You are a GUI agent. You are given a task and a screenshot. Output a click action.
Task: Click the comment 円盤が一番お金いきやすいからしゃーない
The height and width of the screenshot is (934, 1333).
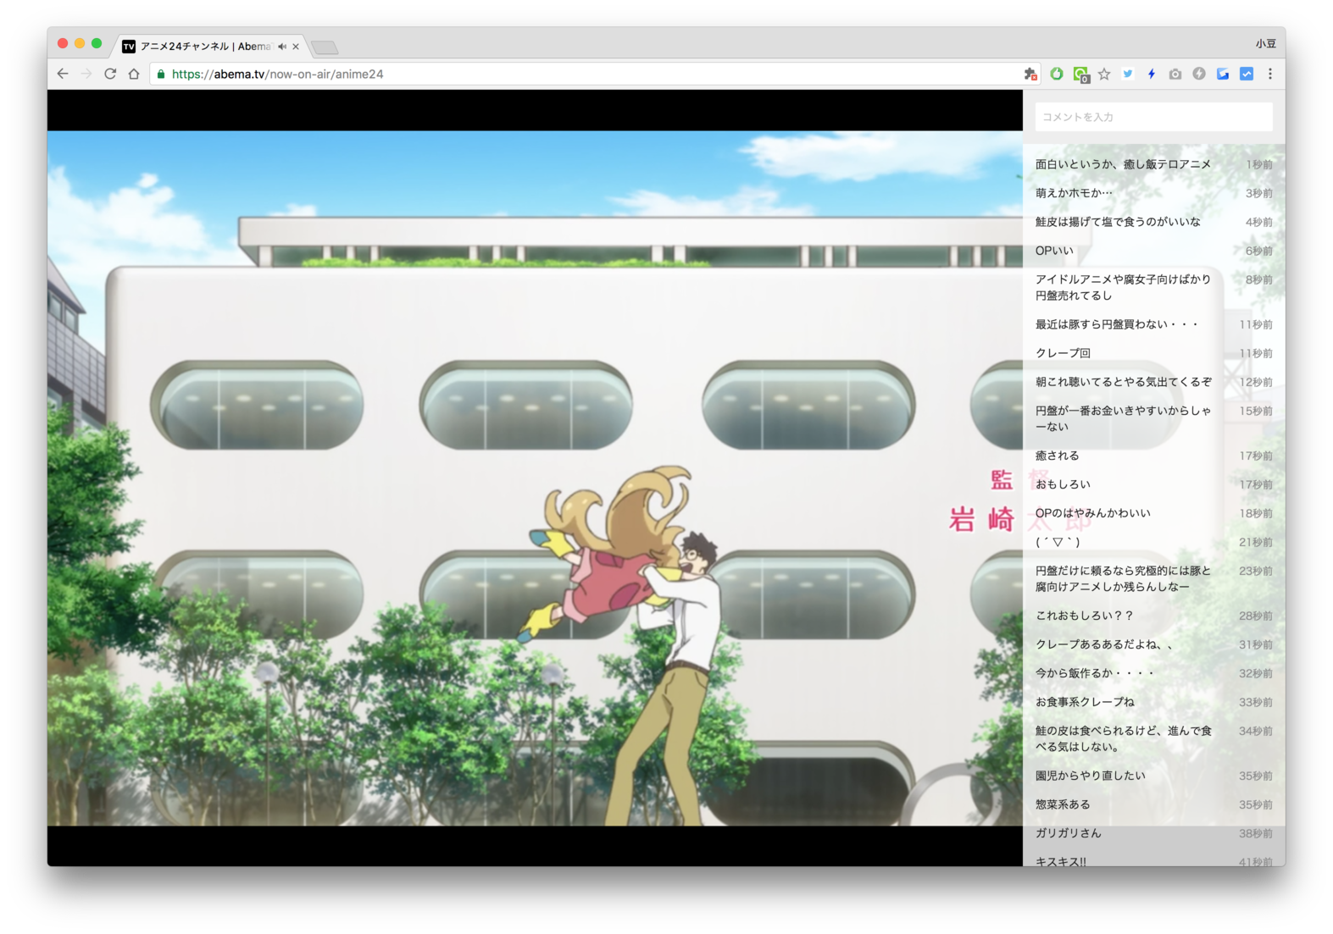1123,418
